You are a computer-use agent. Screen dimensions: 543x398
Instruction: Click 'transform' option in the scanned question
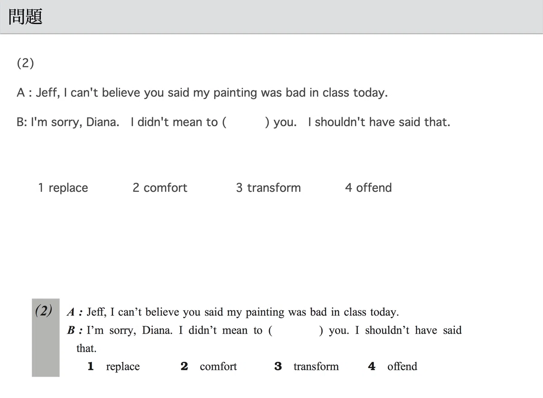316,367
